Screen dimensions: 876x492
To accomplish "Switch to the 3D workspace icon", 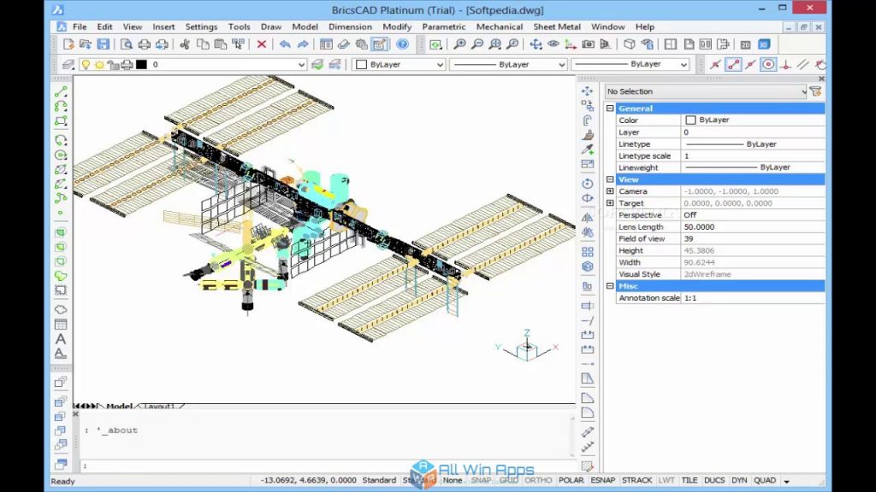I will point(764,44).
